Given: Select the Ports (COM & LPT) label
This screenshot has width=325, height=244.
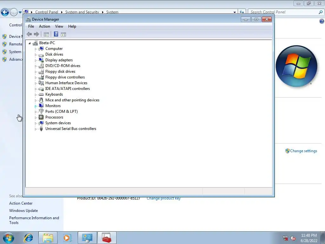Looking at the screenshot, I should pos(62,112).
